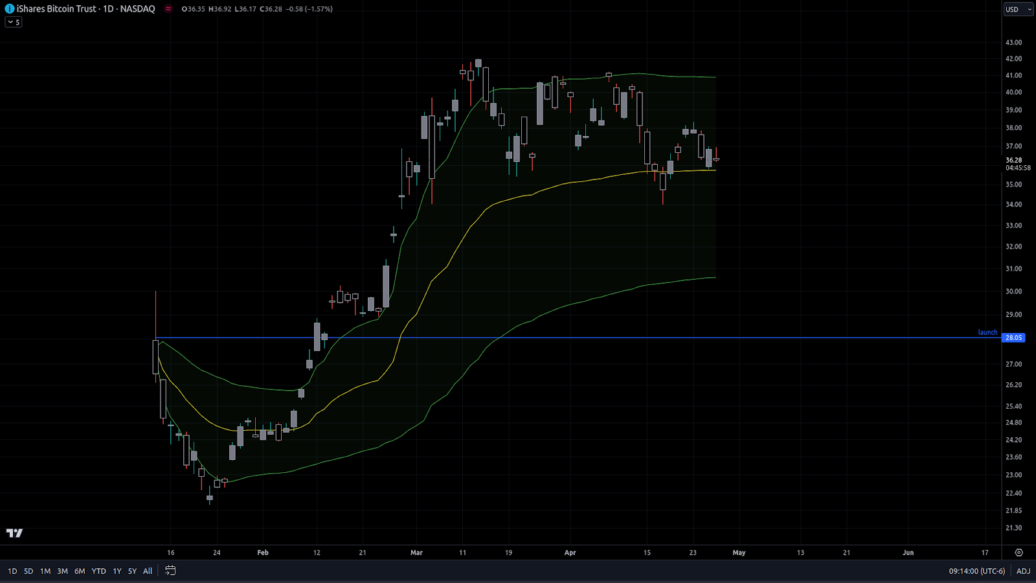The width and height of the screenshot is (1036, 583).
Task: Click the blue info icon beside iShares Bitcoin Trust
Action: click(10, 9)
